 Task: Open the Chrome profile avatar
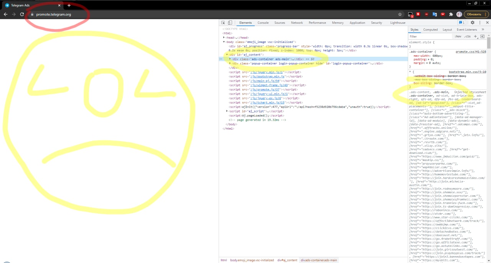pos(459,14)
